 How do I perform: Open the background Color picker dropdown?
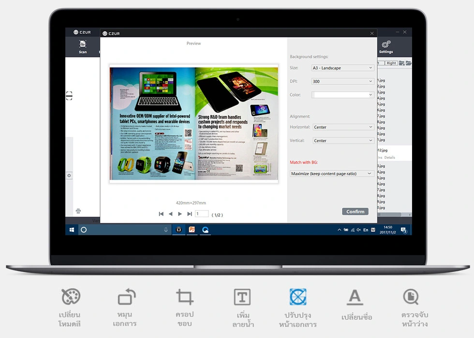(343, 95)
